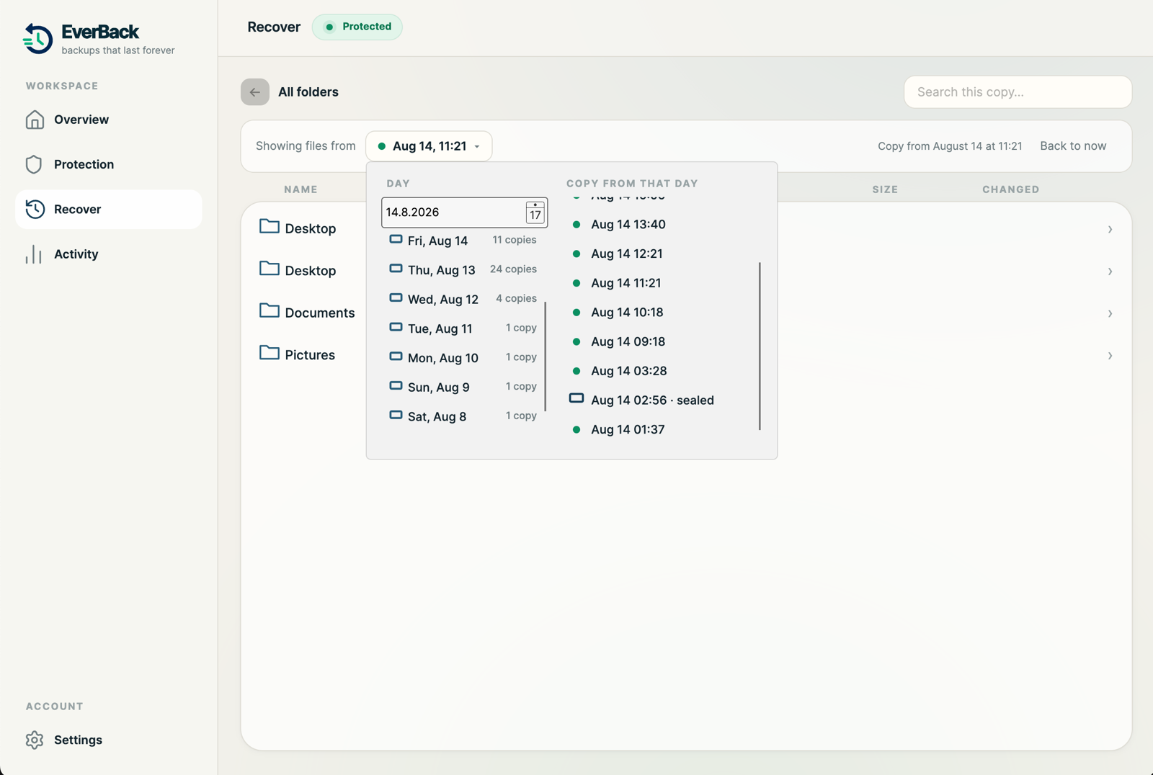
Task: Open the Activity page
Action: 108,254
